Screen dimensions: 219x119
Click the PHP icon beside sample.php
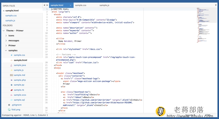[11, 80]
